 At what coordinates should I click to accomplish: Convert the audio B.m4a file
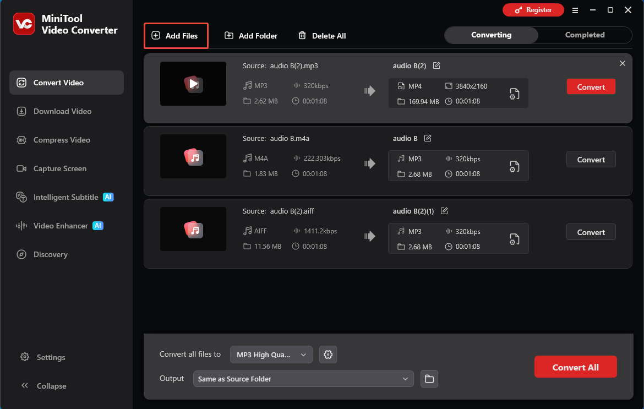pyautogui.click(x=591, y=159)
